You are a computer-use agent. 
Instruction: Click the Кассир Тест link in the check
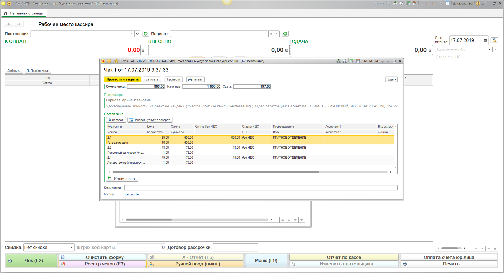pos(133,194)
